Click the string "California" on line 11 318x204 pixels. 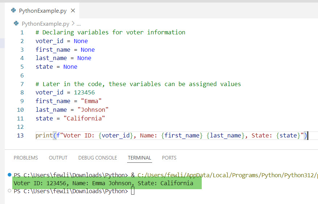pyautogui.click(x=84, y=119)
